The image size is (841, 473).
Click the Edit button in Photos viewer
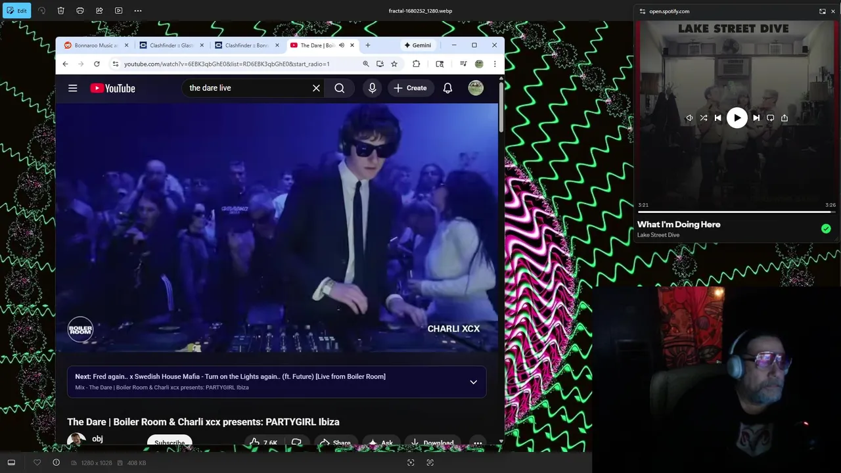point(16,11)
